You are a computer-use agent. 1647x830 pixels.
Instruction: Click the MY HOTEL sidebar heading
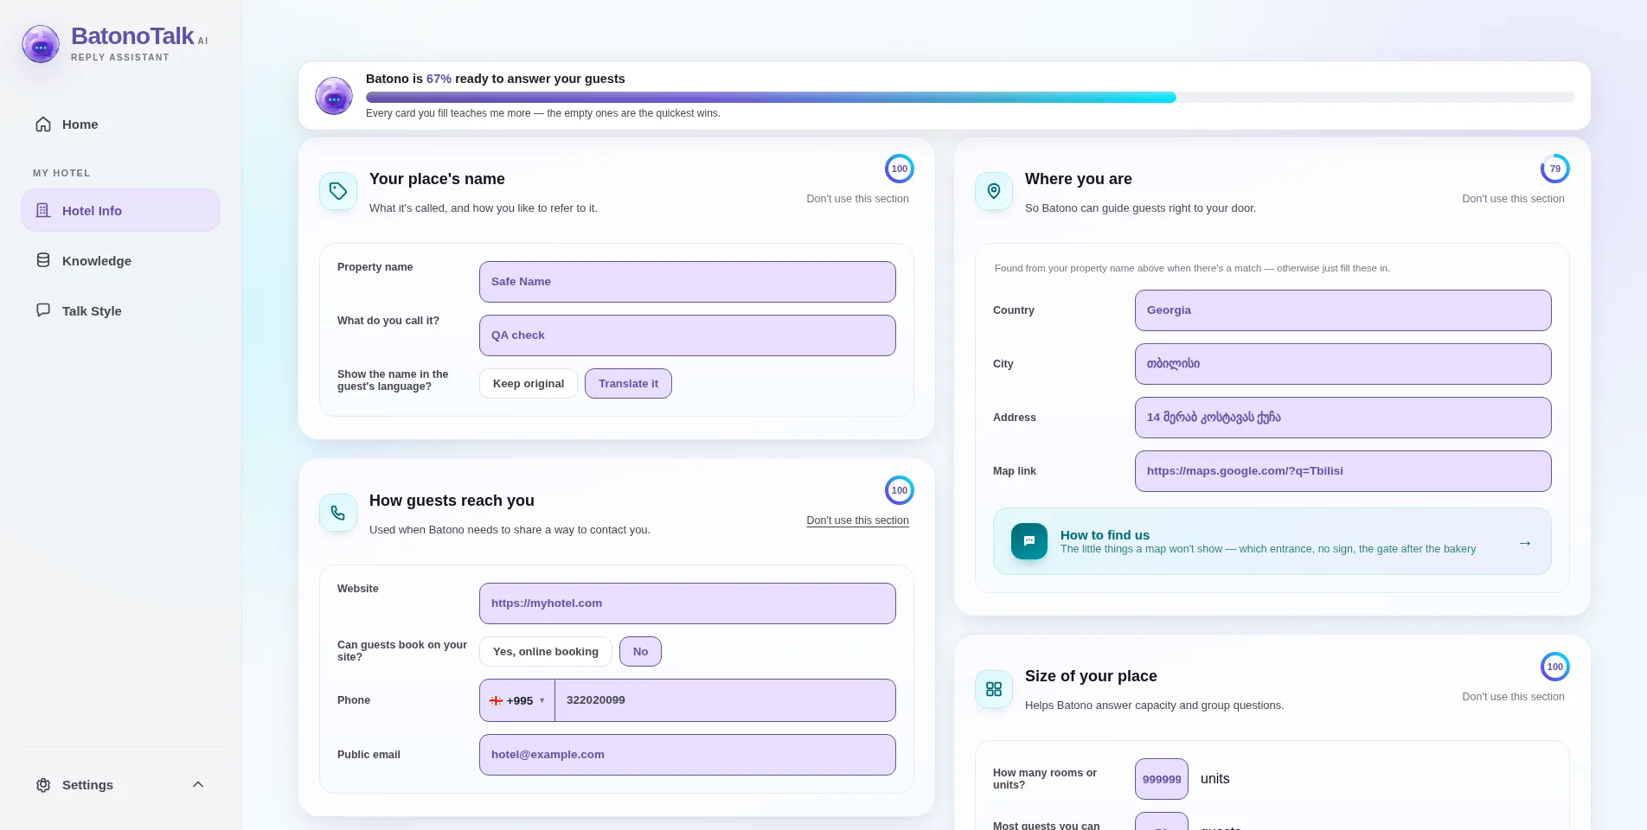(x=61, y=173)
